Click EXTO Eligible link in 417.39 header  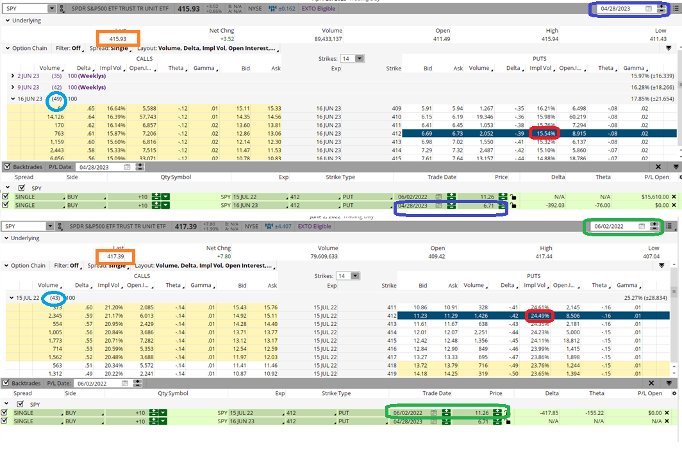(315, 226)
